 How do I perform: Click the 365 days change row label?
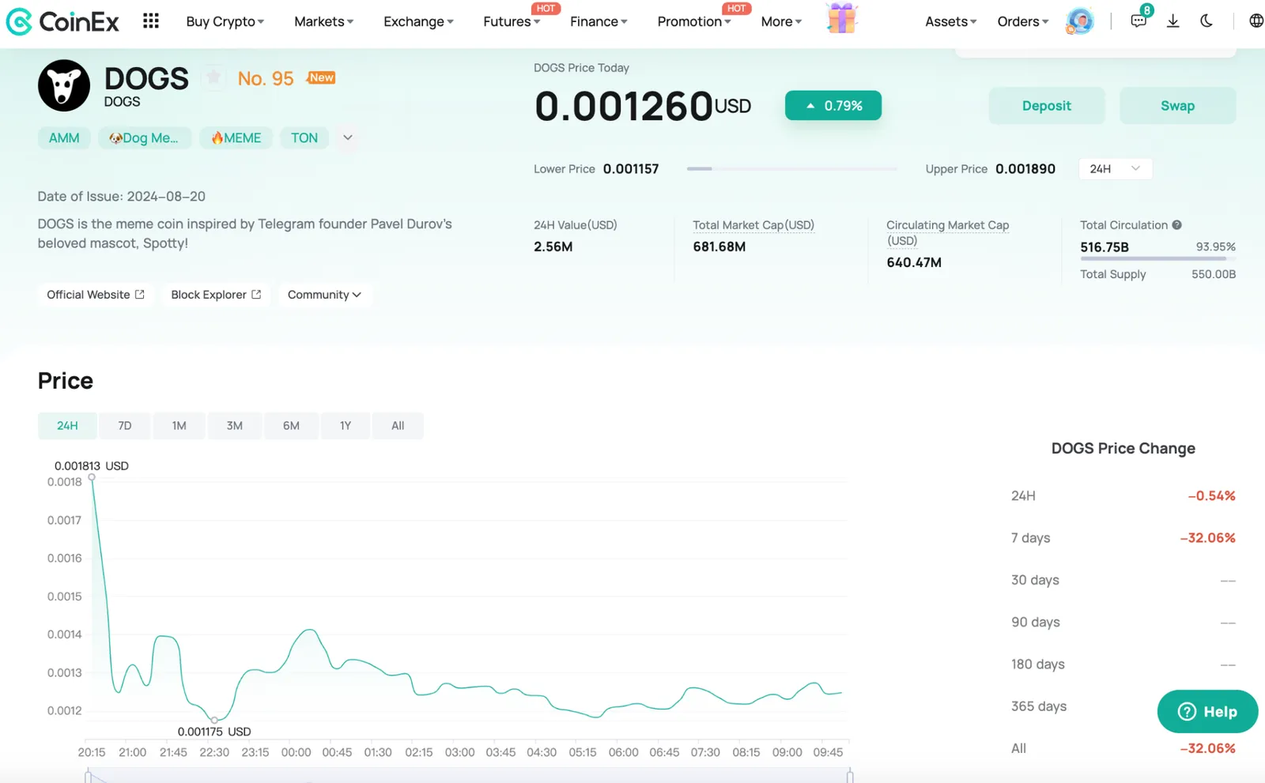[x=1039, y=706]
